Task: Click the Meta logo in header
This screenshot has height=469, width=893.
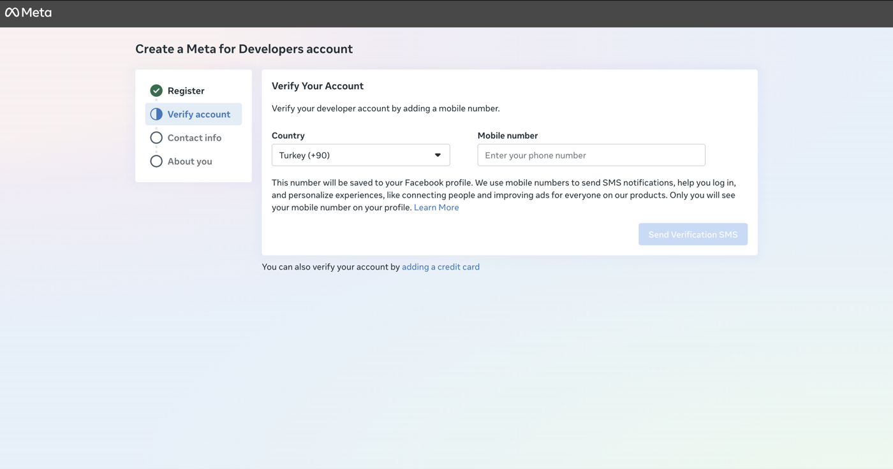Action: (28, 12)
